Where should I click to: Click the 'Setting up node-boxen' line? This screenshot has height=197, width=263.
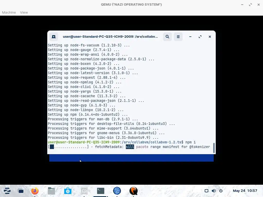[83, 64]
